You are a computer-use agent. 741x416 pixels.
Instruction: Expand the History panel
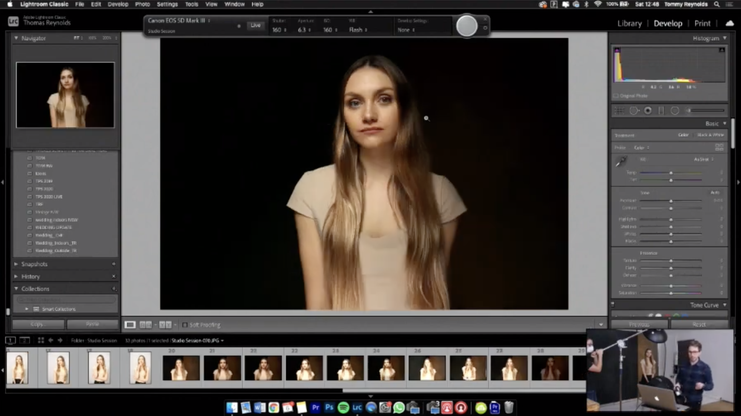point(16,276)
